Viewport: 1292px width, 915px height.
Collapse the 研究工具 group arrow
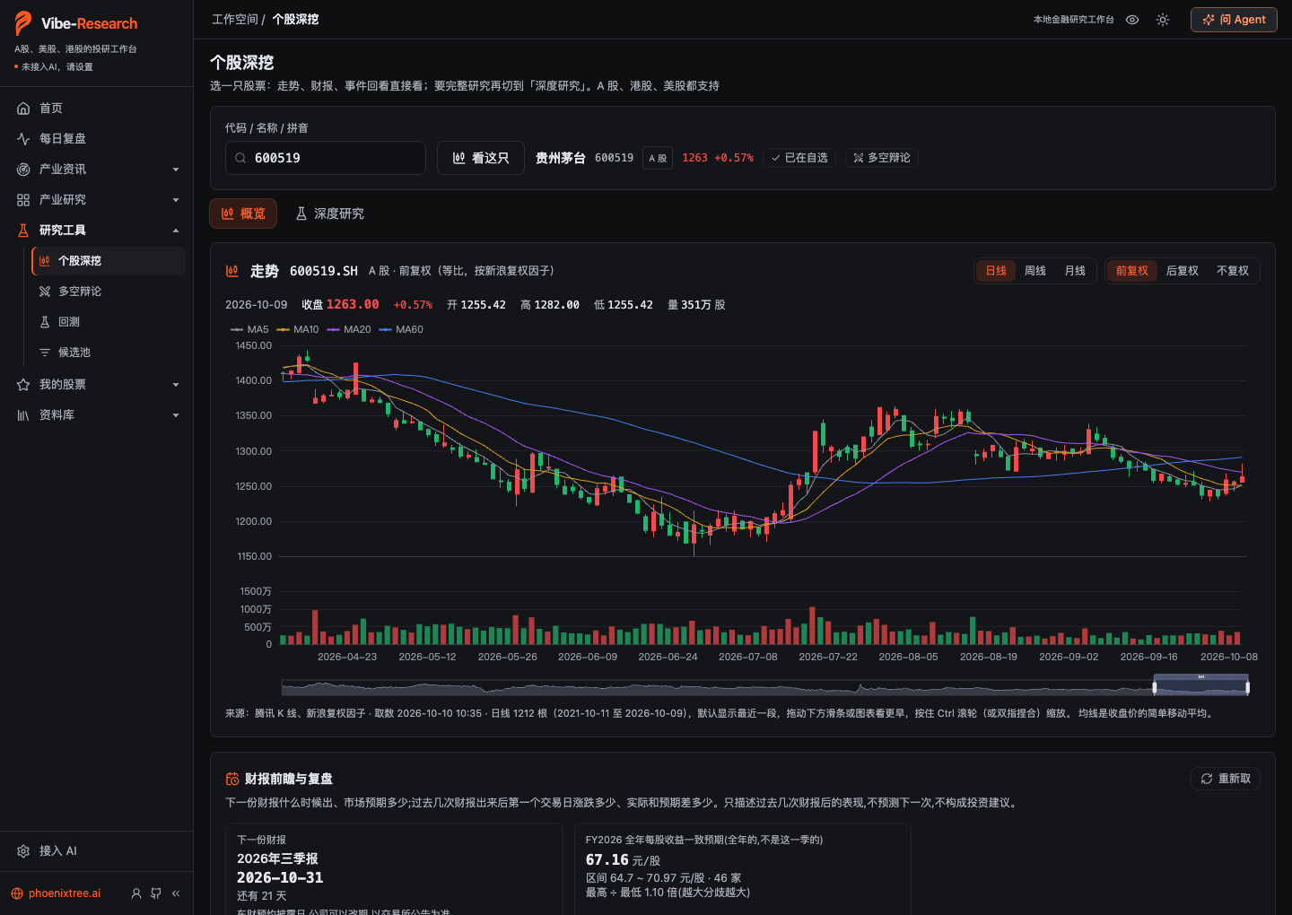[x=176, y=231]
